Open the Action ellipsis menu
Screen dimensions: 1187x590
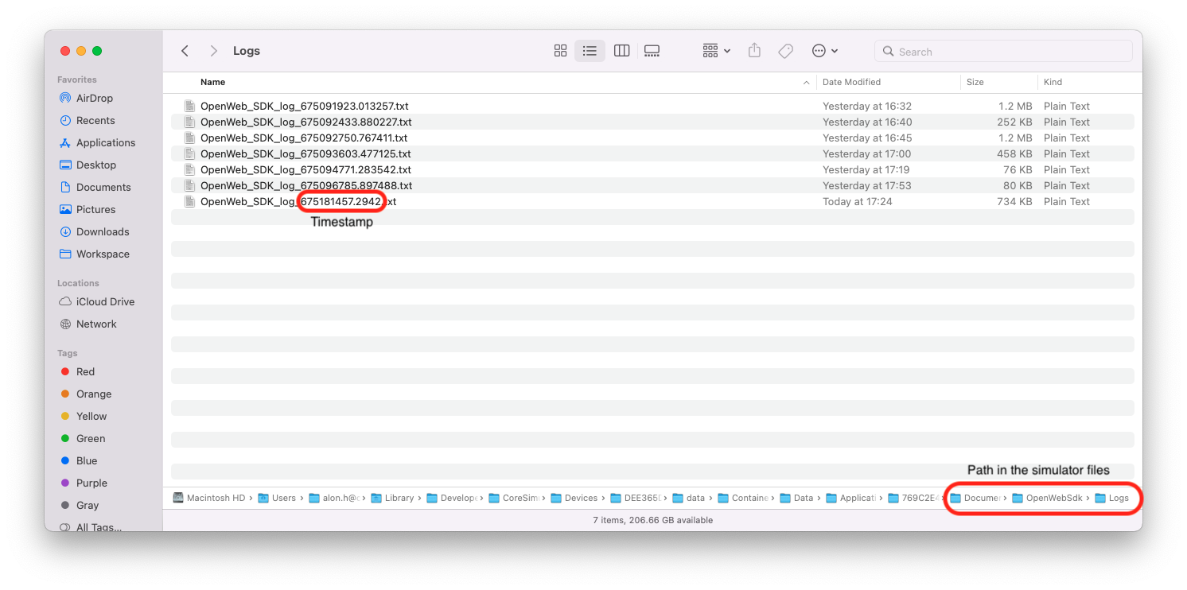pos(824,51)
